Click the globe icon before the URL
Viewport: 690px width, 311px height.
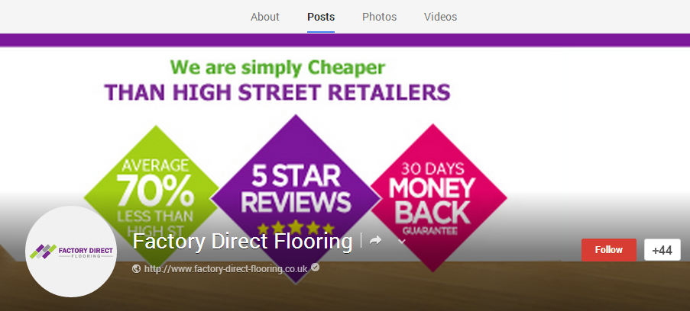pos(137,268)
